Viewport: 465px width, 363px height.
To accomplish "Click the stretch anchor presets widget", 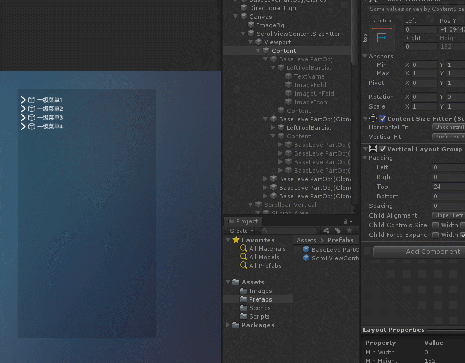I will pyautogui.click(x=382, y=37).
